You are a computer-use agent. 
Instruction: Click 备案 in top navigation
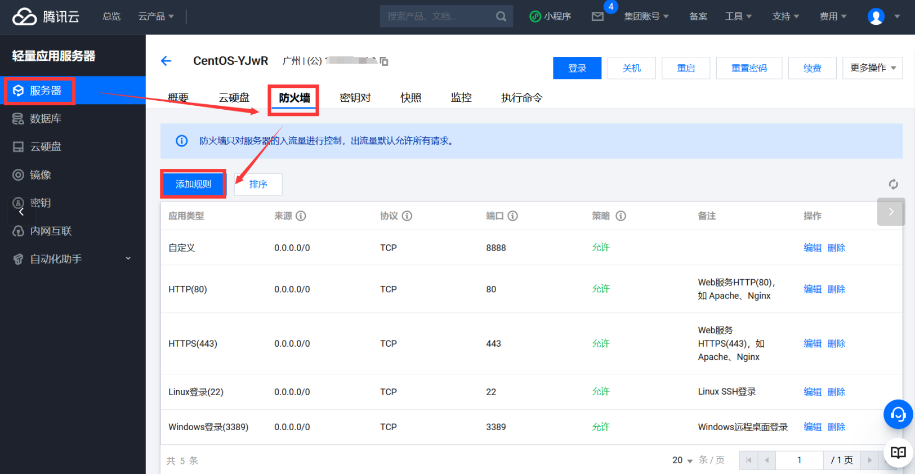698,16
